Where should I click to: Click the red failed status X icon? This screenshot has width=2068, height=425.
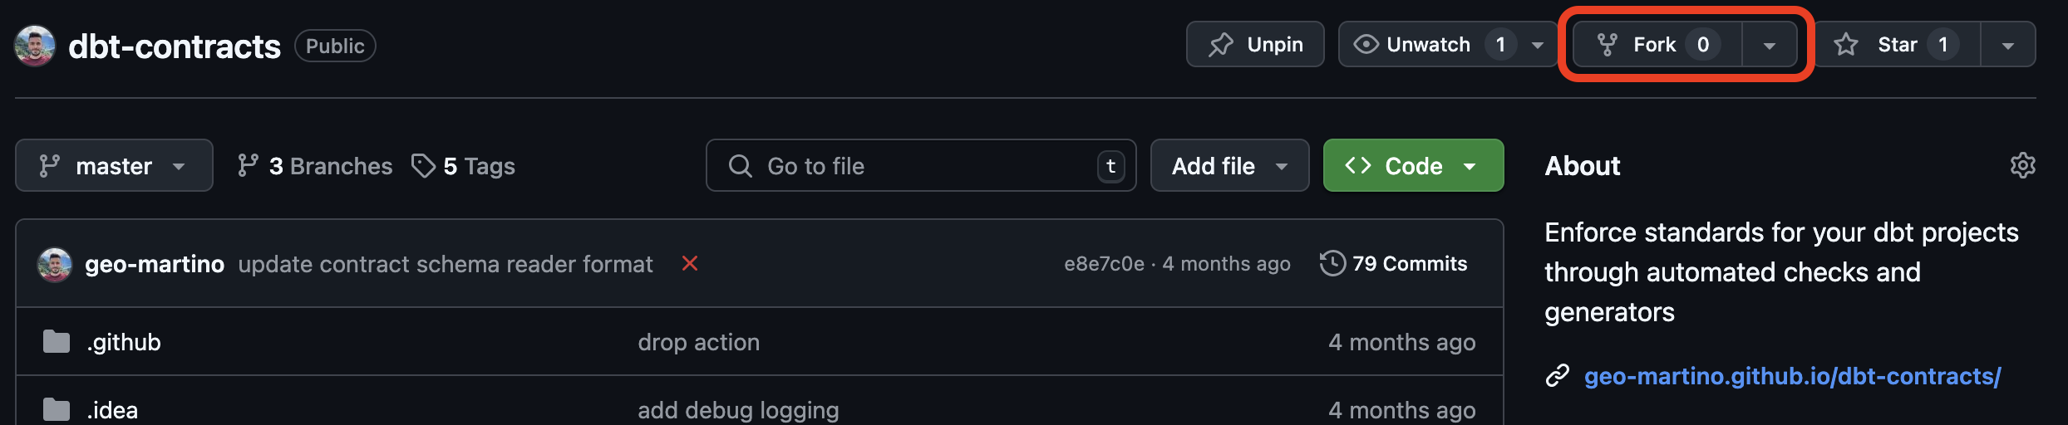(689, 263)
